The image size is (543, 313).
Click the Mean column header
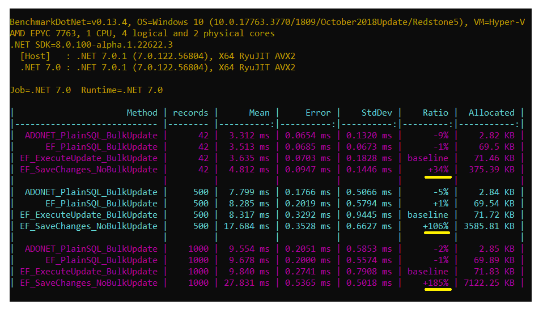[259, 113]
